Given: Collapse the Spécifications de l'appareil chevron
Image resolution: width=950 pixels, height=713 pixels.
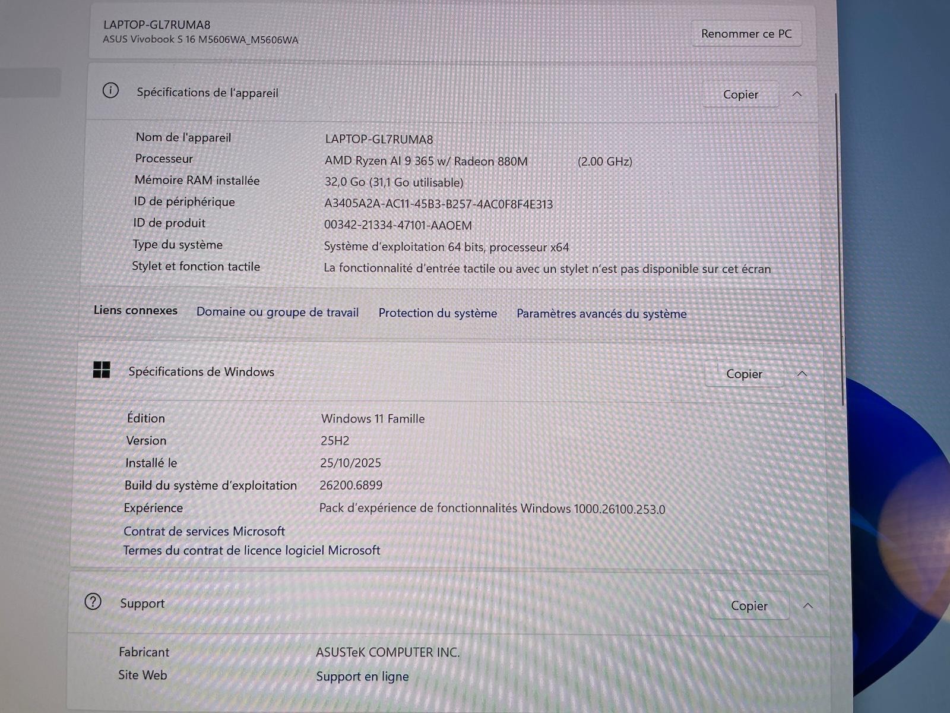Looking at the screenshot, I should point(797,94).
